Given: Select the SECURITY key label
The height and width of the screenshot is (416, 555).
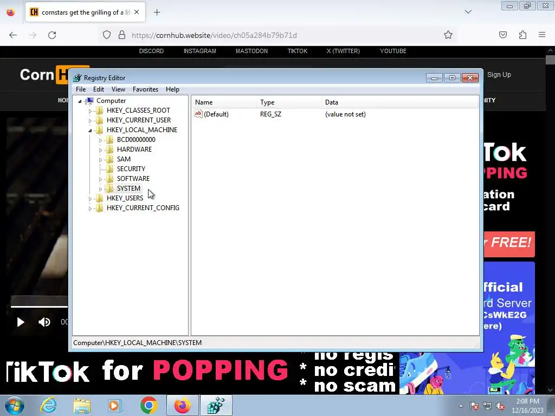Looking at the screenshot, I should tap(131, 169).
